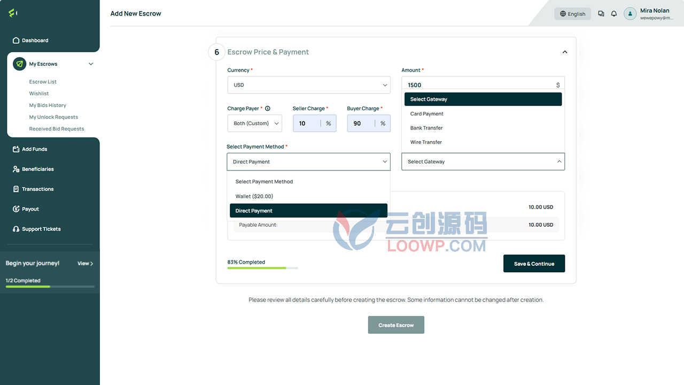Open the Dashboard home icon
Screen dimensions: 684x385
[16, 41]
